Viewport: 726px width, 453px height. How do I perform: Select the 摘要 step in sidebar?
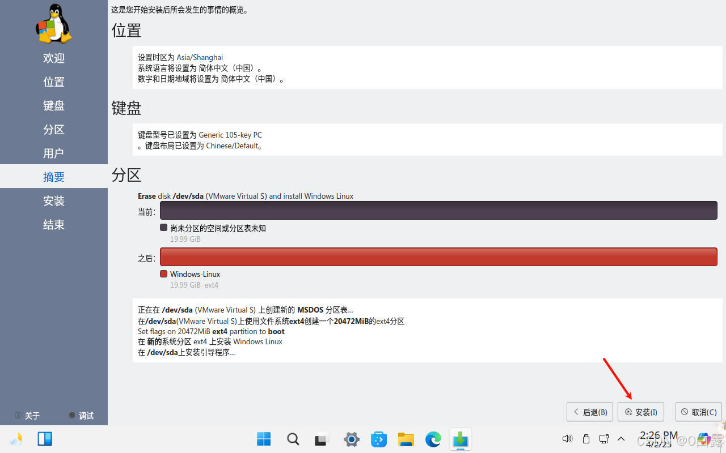54,177
